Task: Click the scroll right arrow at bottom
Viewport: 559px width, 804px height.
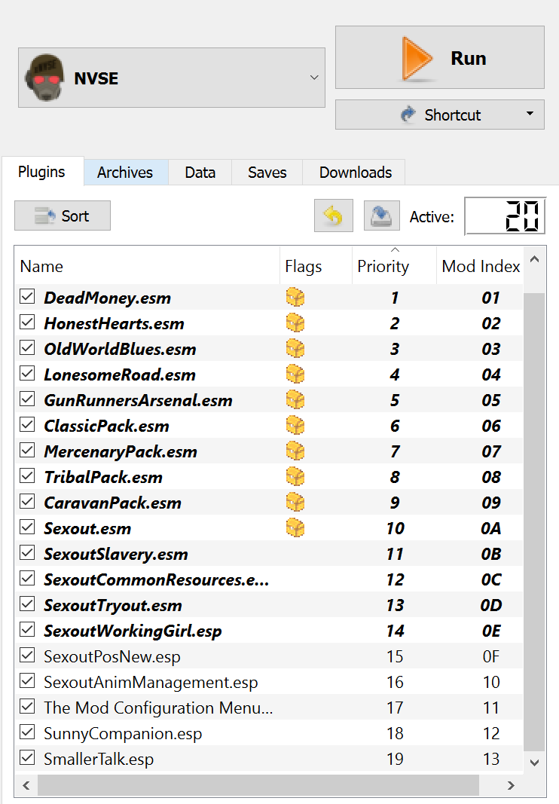Action: tap(510, 785)
